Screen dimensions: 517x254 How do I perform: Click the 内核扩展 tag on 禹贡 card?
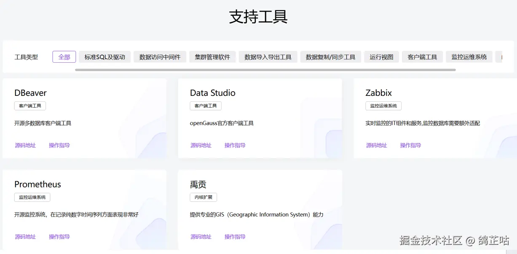click(x=204, y=197)
